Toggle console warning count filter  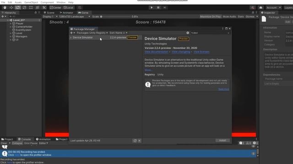[248, 143]
